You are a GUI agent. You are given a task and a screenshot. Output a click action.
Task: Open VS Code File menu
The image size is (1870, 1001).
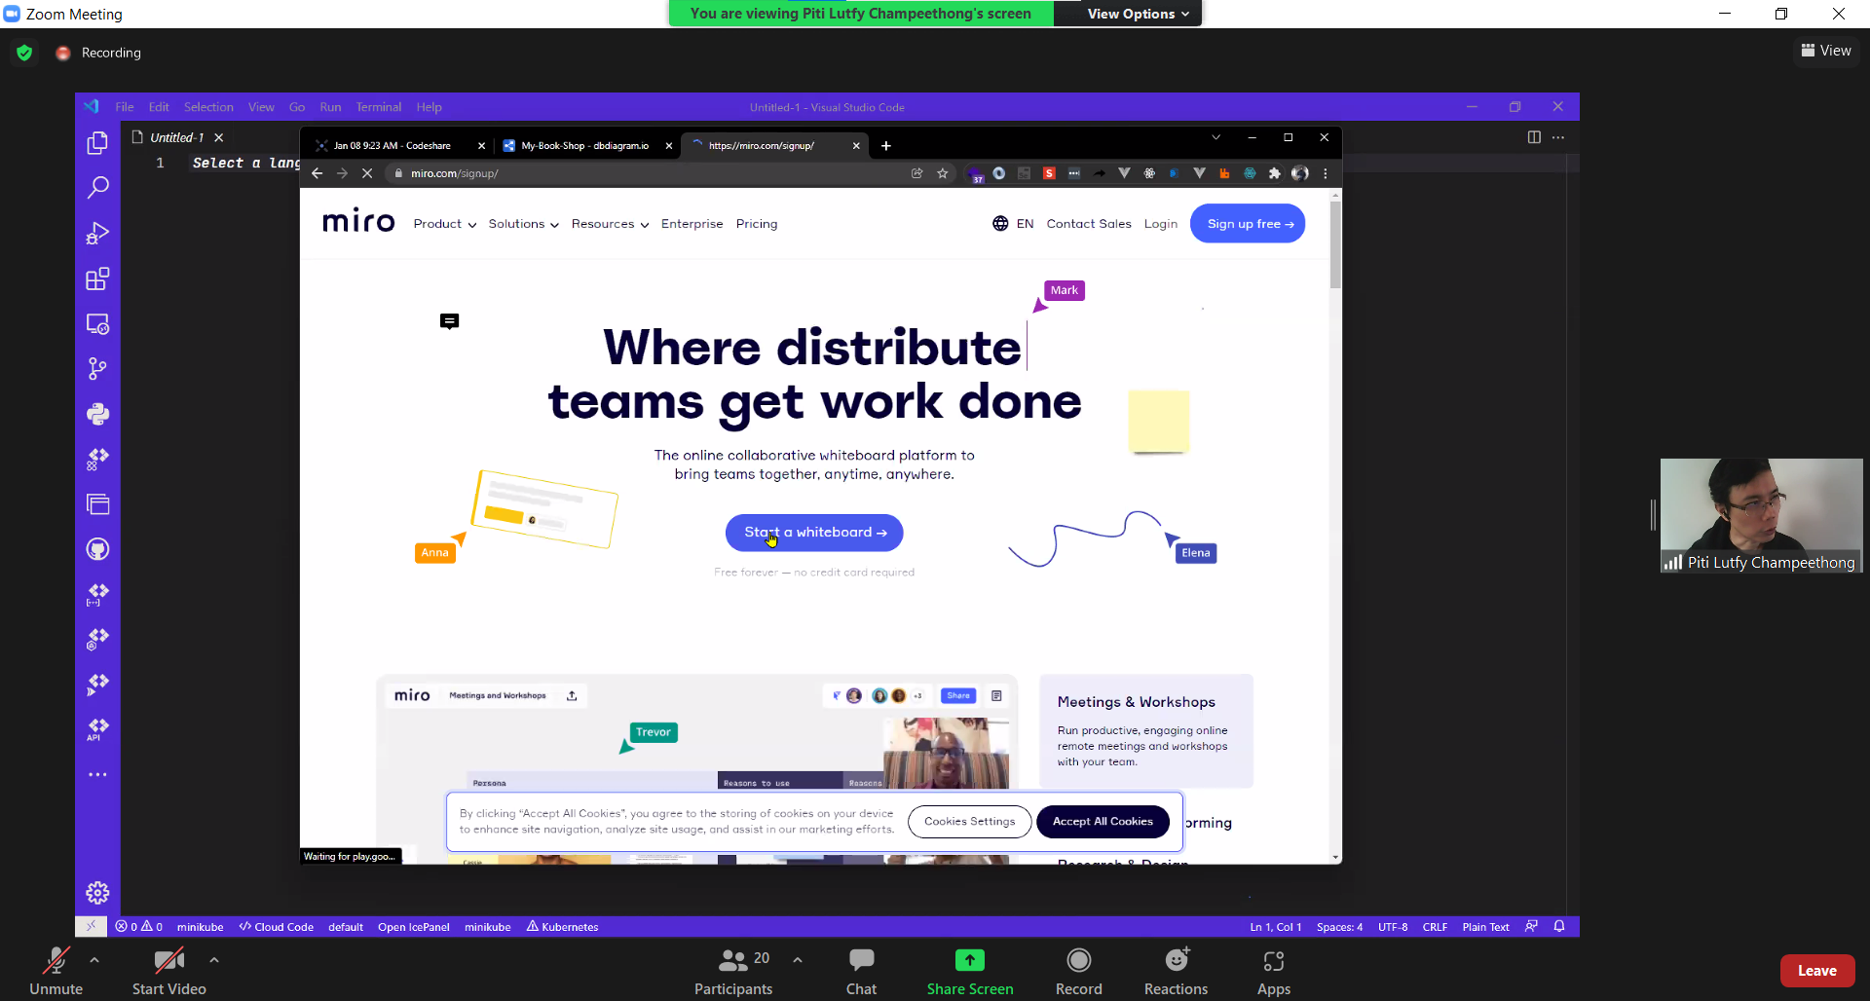click(125, 107)
